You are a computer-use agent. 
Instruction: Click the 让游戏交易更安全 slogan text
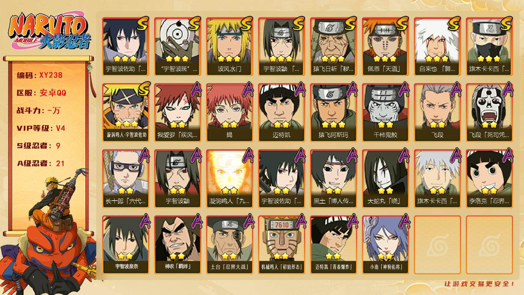pyautogui.click(x=479, y=284)
